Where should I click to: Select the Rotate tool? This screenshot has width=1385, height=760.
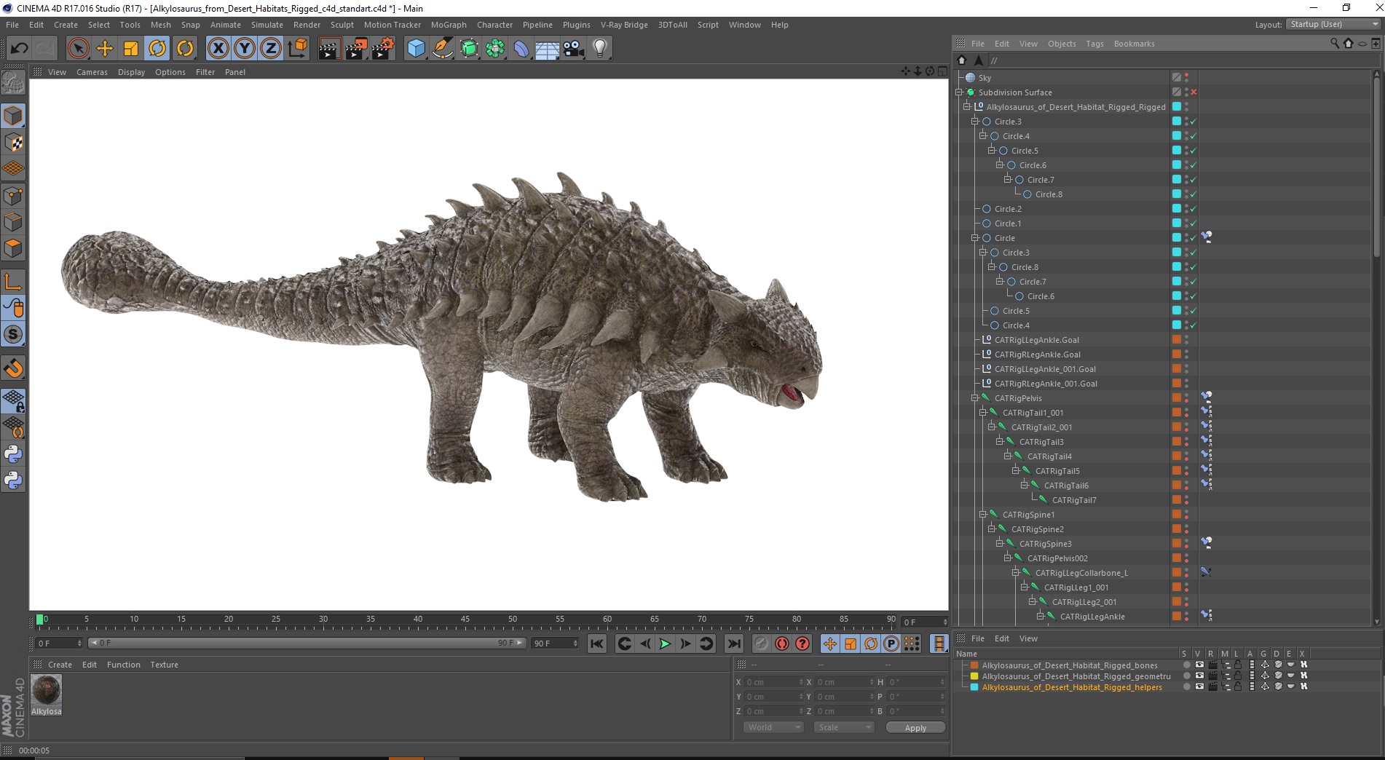click(157, 49)
